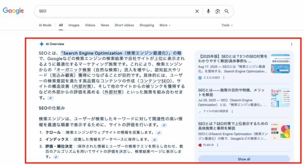Switch to the Images tab

(x=74, y=25)
